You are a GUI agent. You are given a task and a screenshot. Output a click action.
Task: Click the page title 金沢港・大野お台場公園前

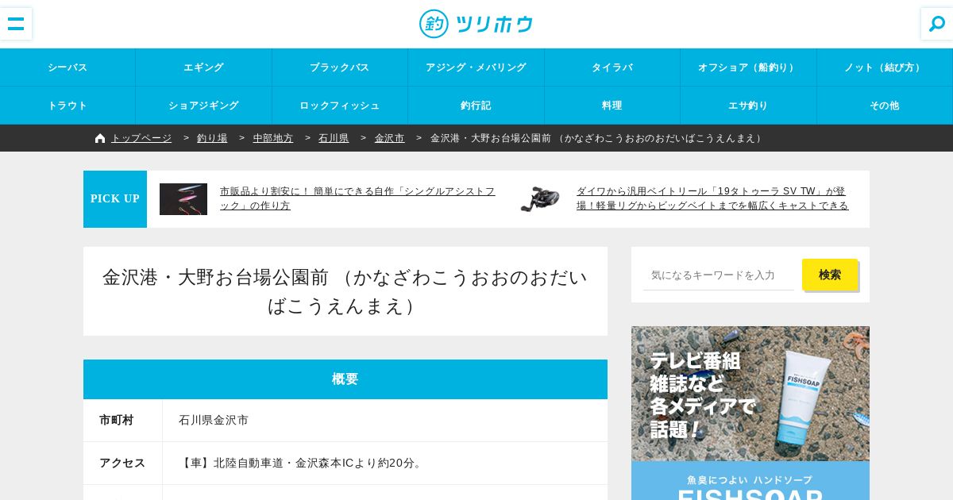point(345,291)
